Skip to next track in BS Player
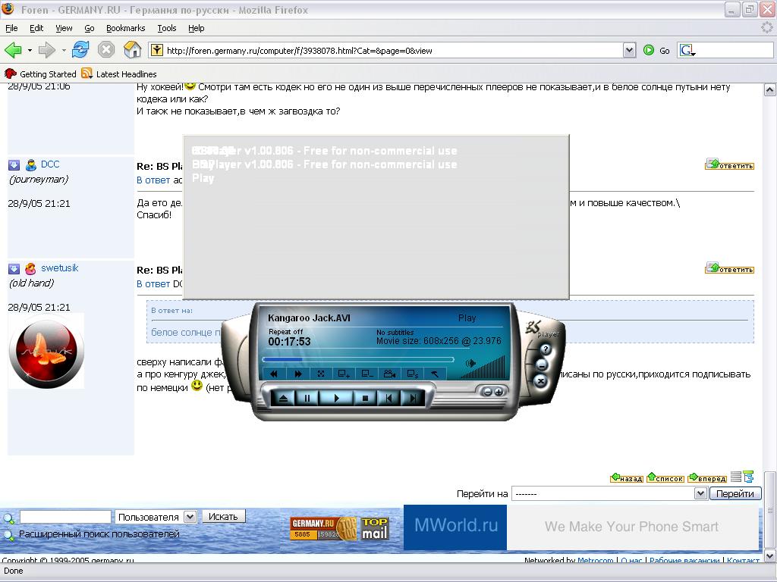This screenshot has width=777, height=582. click(x=412, y=398)
